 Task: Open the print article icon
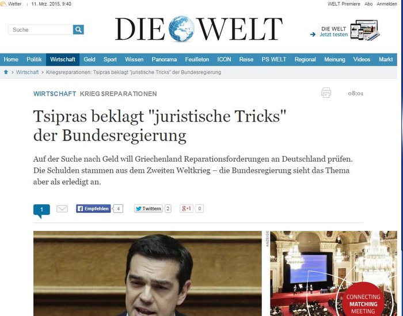pyautogui.click(x=326, y=93)
